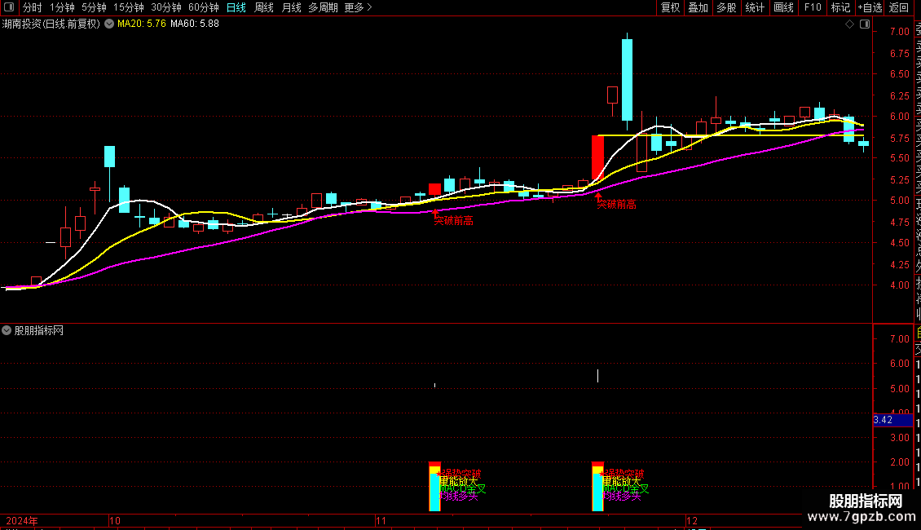921x530 pixels.
Task: Toggle the left sidebar panel icon
Action: (9, 7)
